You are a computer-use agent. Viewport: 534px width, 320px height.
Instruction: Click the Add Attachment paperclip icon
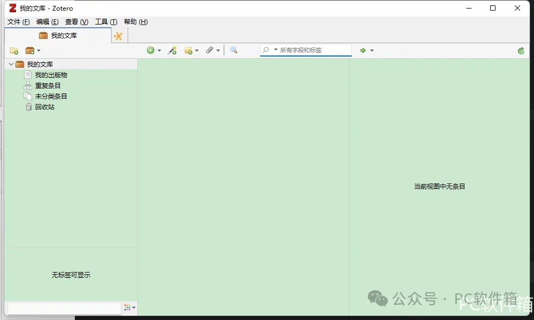point(209,50)
